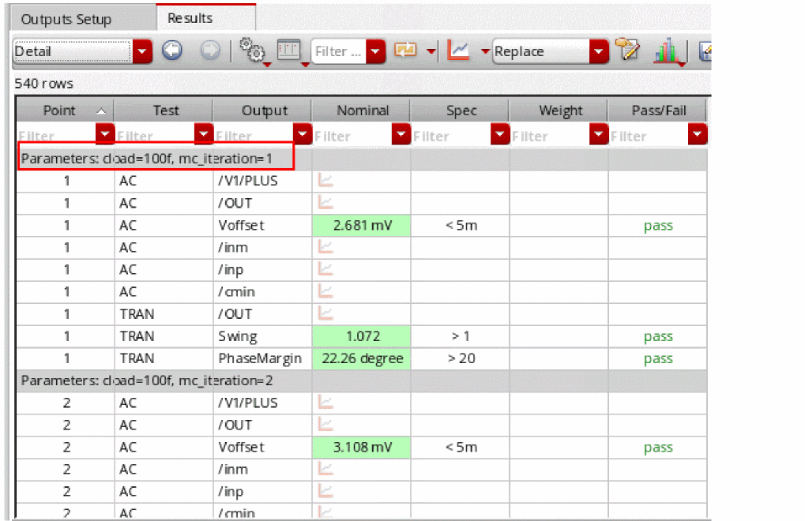Select the 2.681 mV Voffset nominal cell
Screen dimensions: 805x521
(361, 225)
